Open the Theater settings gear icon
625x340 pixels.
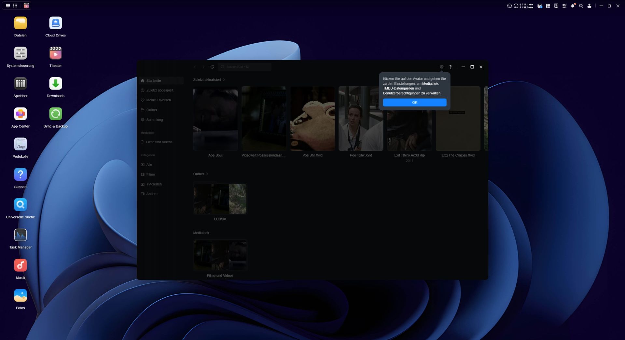(441, 67)
